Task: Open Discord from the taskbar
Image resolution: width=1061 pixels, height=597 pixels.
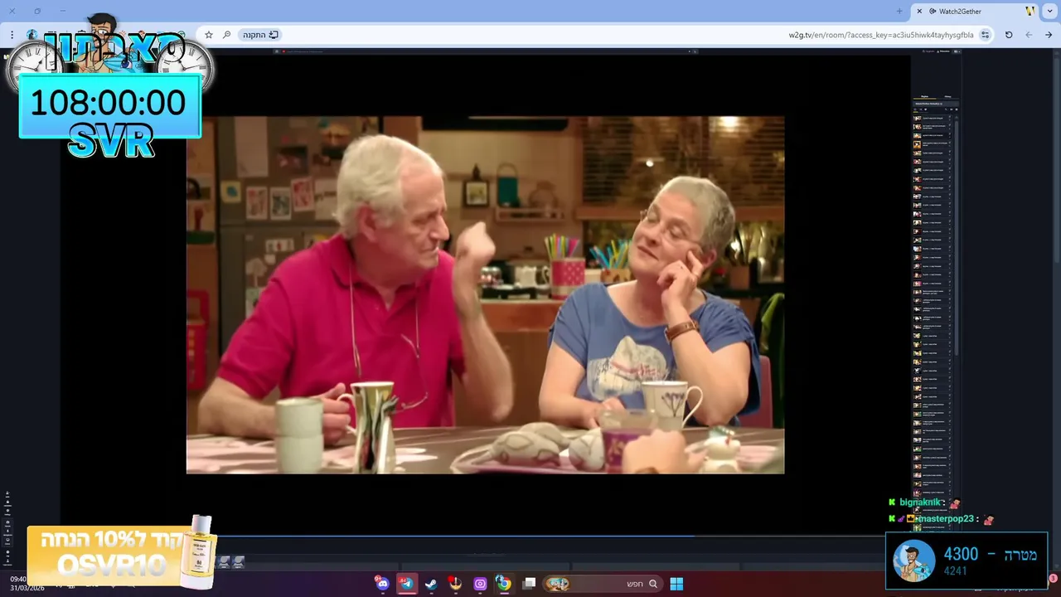Action: (x=382, y=584)
